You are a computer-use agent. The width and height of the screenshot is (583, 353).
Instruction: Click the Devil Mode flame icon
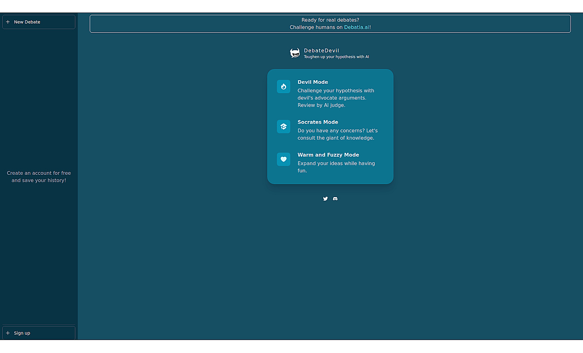(x=283, y=86)
